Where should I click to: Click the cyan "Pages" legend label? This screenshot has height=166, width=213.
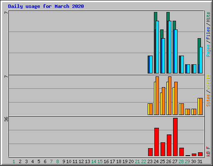(208, 51)
